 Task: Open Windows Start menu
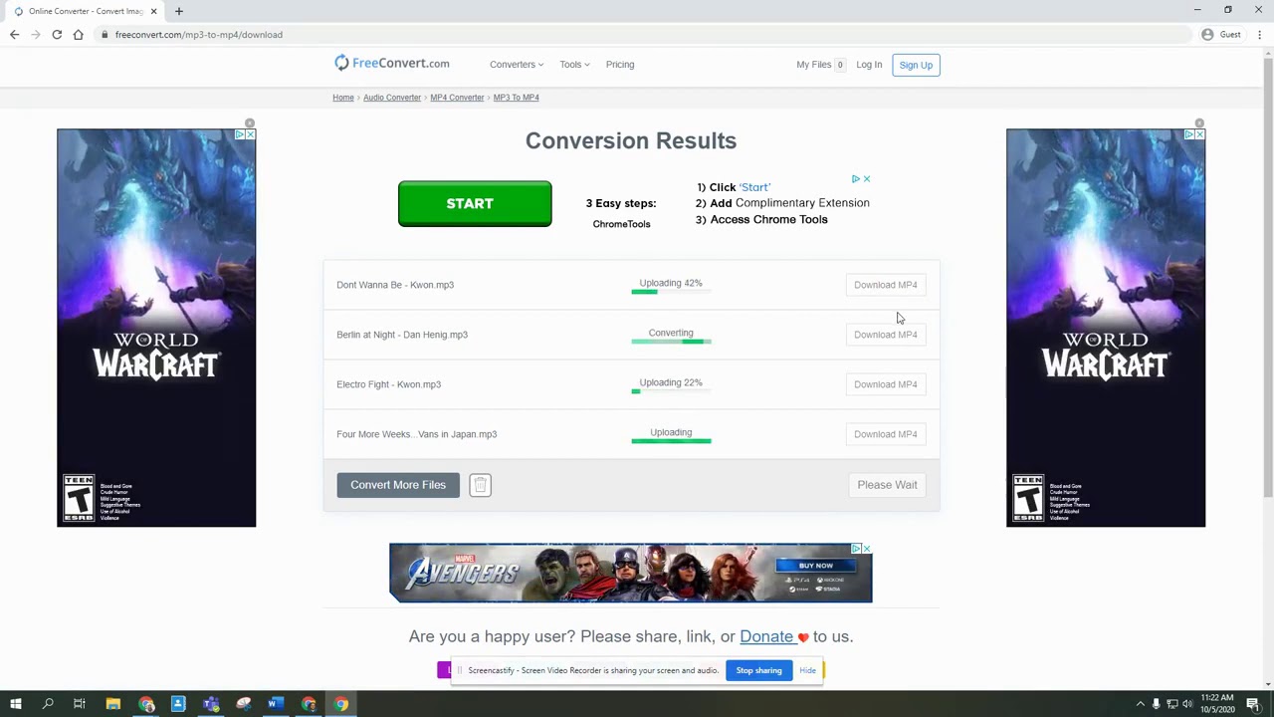15,704
